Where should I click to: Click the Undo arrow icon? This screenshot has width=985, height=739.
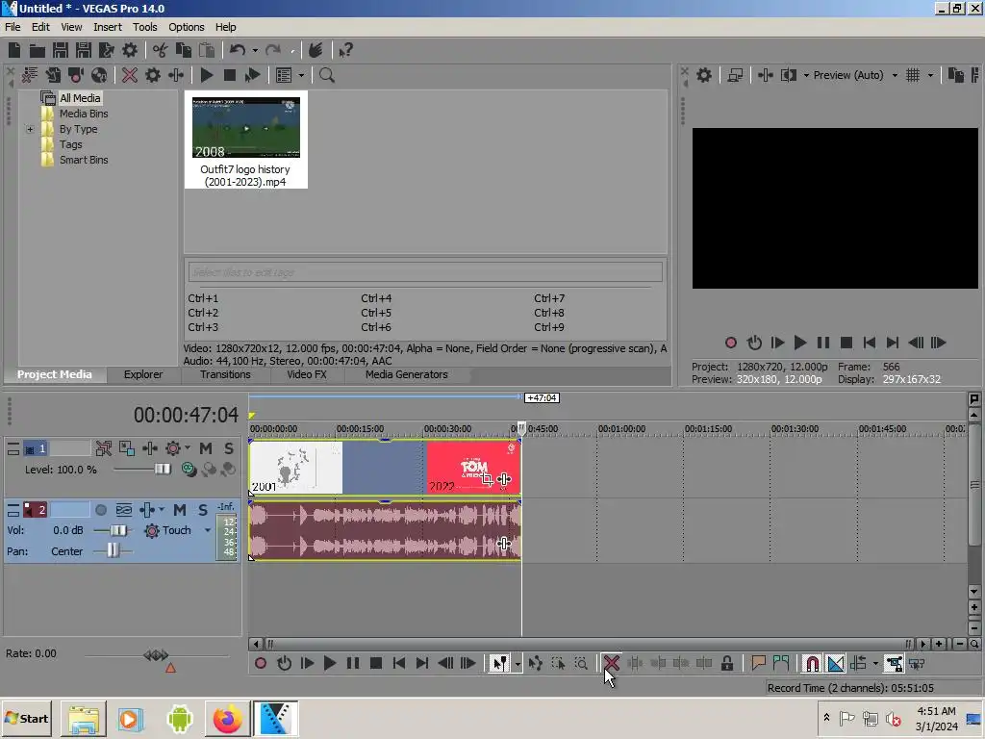(238, 50)
